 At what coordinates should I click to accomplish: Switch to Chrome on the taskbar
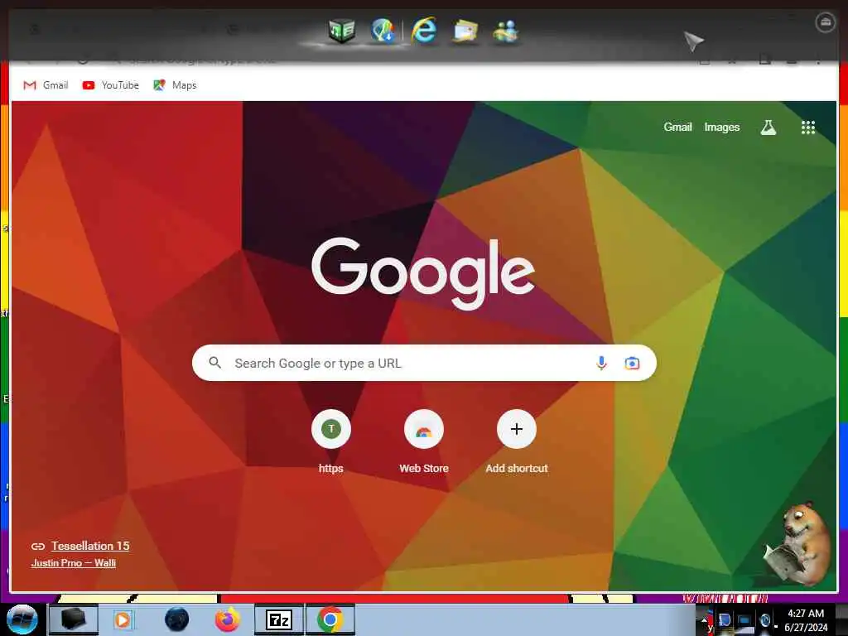coord(330,619)
